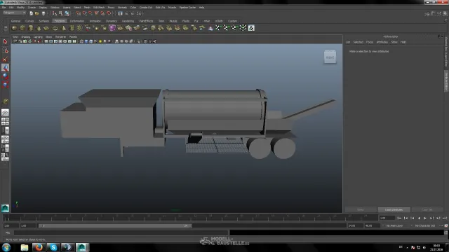Viewport: 449px width, 252px height.
Task: Click the Open Scene folder icon
Action: (37, 13)
